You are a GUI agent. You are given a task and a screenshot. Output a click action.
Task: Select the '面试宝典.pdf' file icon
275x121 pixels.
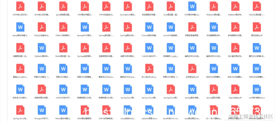pyautogui.click(x=257, y=27)
